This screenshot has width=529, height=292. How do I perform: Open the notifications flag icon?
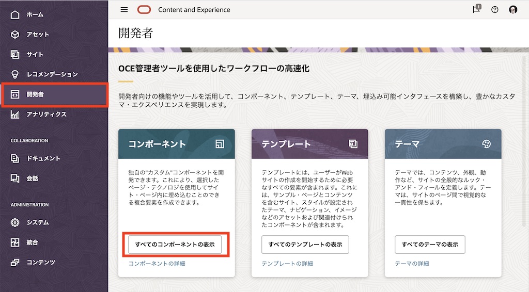click(x=476, y=10)
